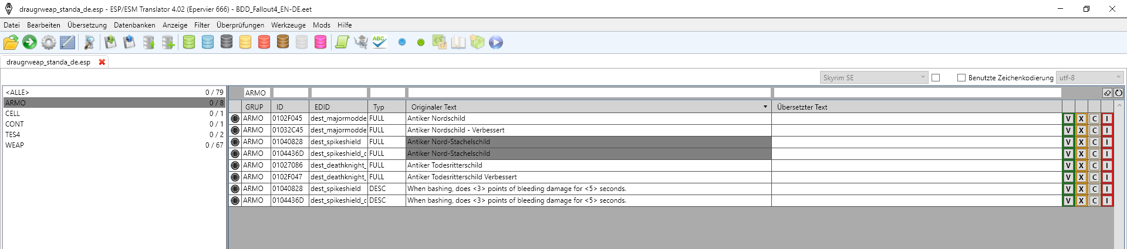Click the open folder toolbar icon
This screenshot has height=249, width=1127.
(x=11, y=42)
